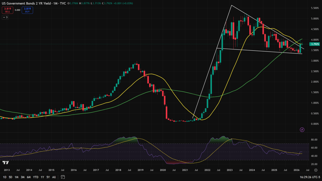This screenshot has height=181, width=322.
Task: Select the 1Y time range
Action: (42, 177)
